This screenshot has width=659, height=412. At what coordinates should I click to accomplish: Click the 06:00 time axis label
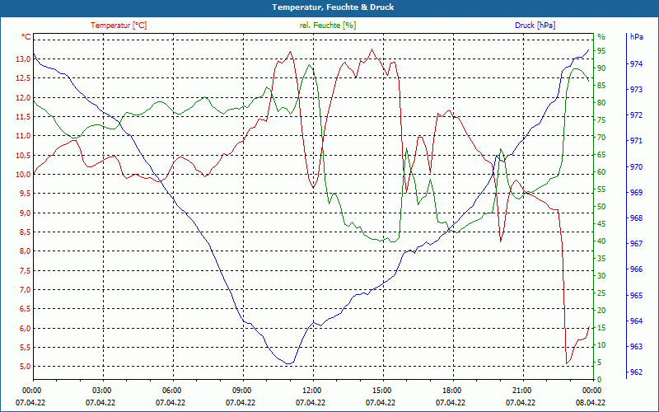[x=171, y=391]
